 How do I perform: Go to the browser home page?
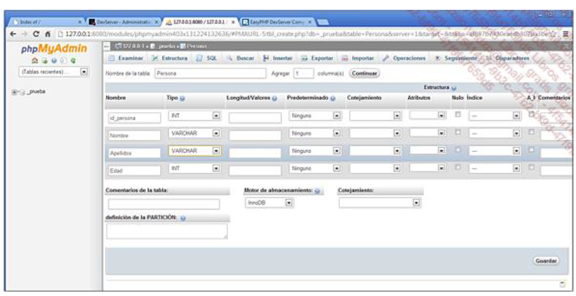pos(47,34)
